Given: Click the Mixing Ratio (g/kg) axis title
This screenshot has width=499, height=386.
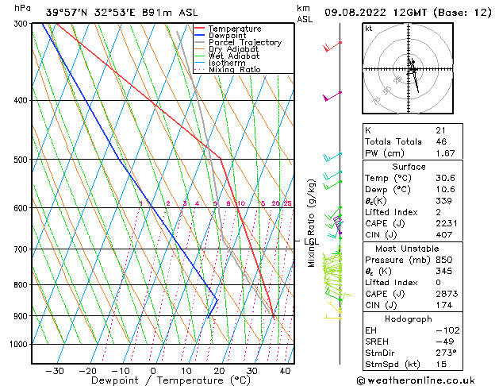Looking at the screenshot, I should coord(311,223).
